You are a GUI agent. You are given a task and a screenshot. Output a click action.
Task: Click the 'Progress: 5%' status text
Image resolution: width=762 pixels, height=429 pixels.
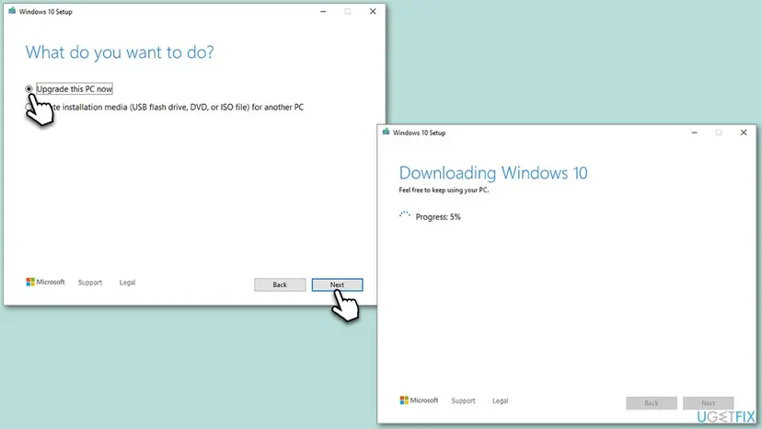coord(438,217)
